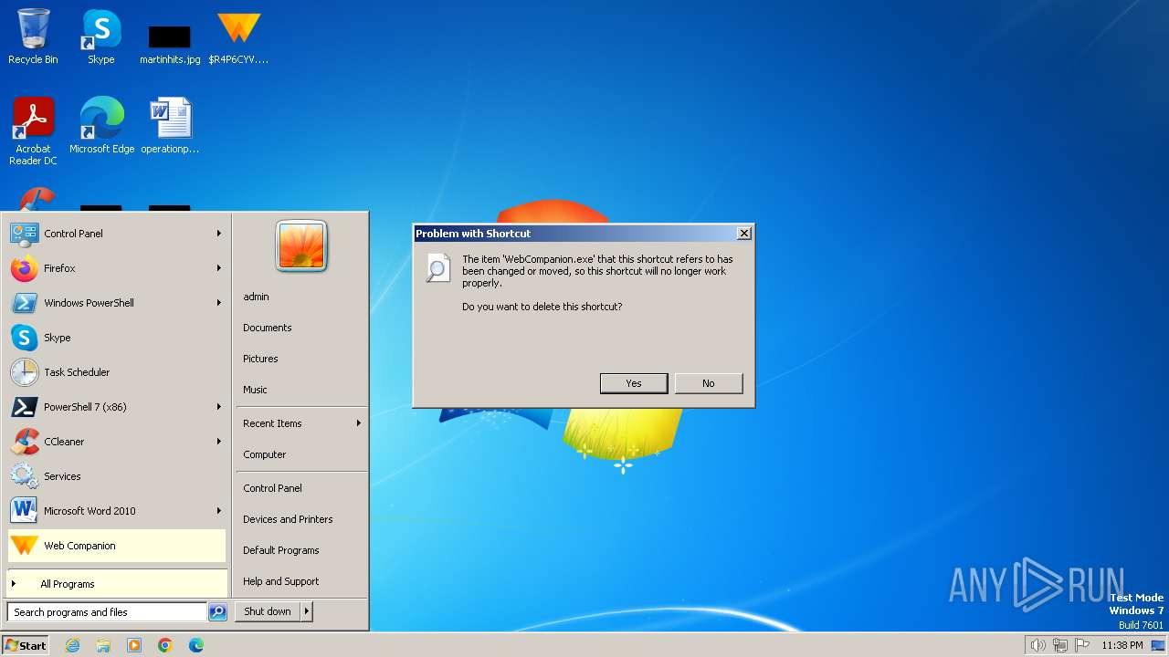Open Recycle Bin desktop icon
This screenshot has width=1169, height=657.
click(x=33, y=36)
